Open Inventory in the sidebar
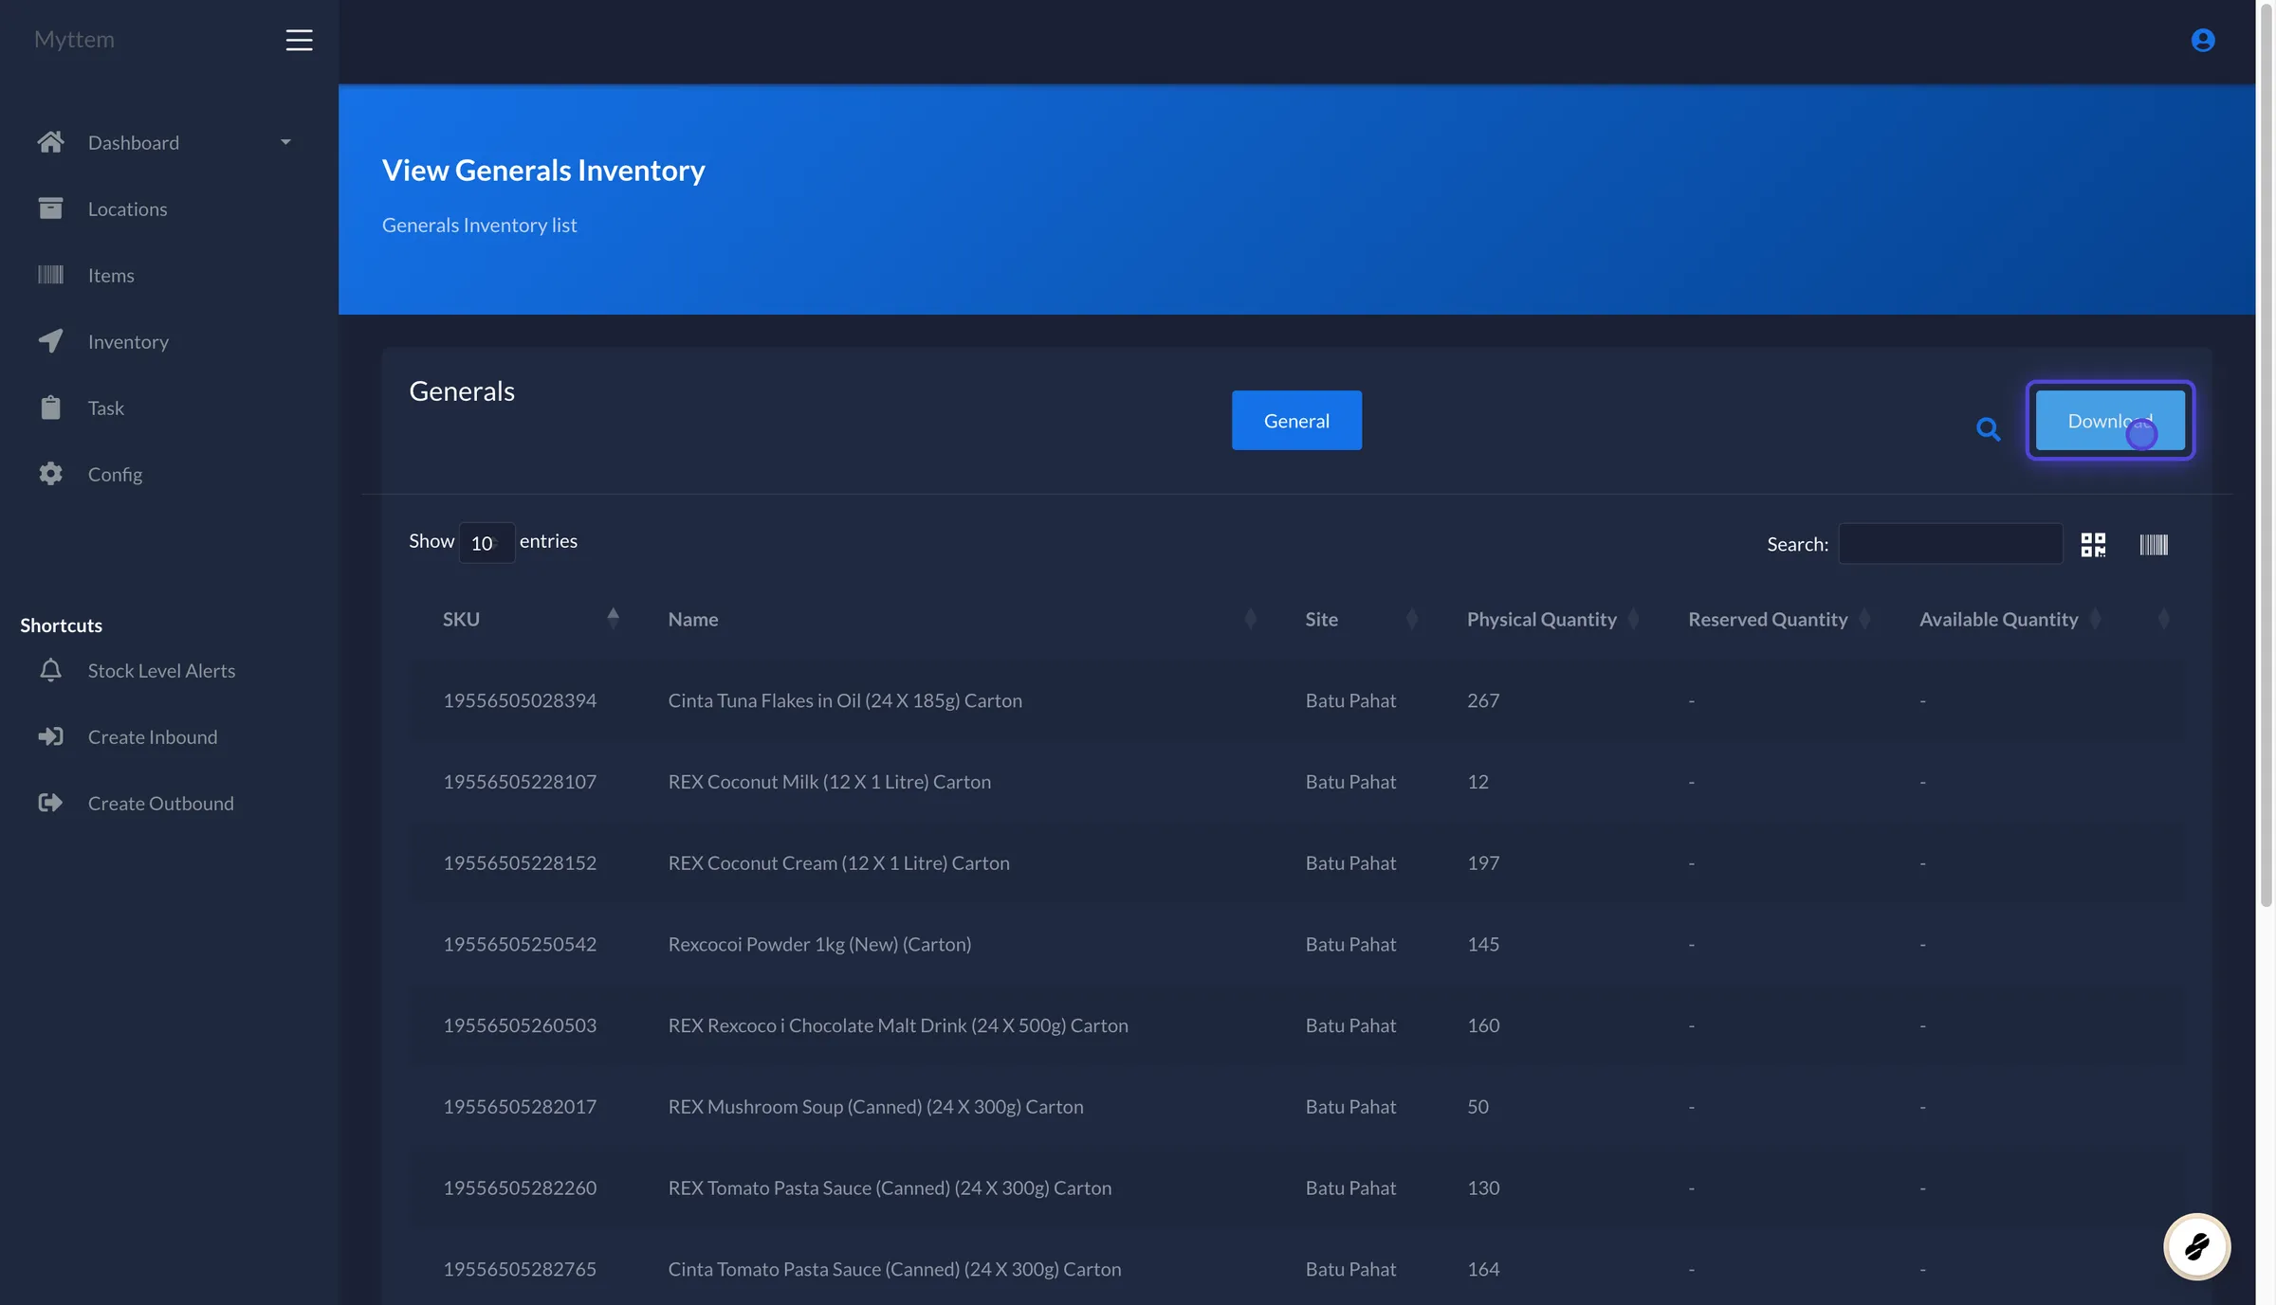This screenshot has height=1305, width=2276. point(128,341)
